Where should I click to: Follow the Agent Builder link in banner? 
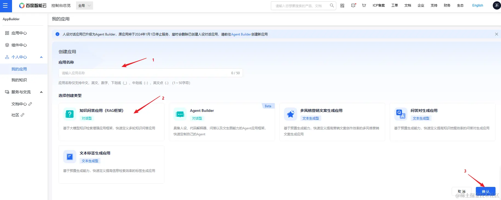(241, 34)
